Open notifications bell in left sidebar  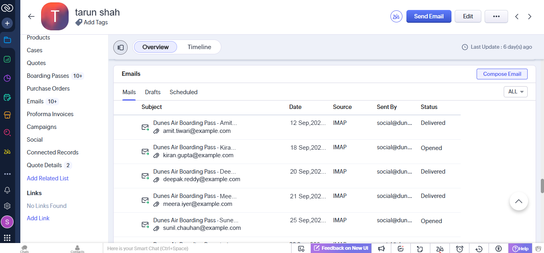point(7,190)
